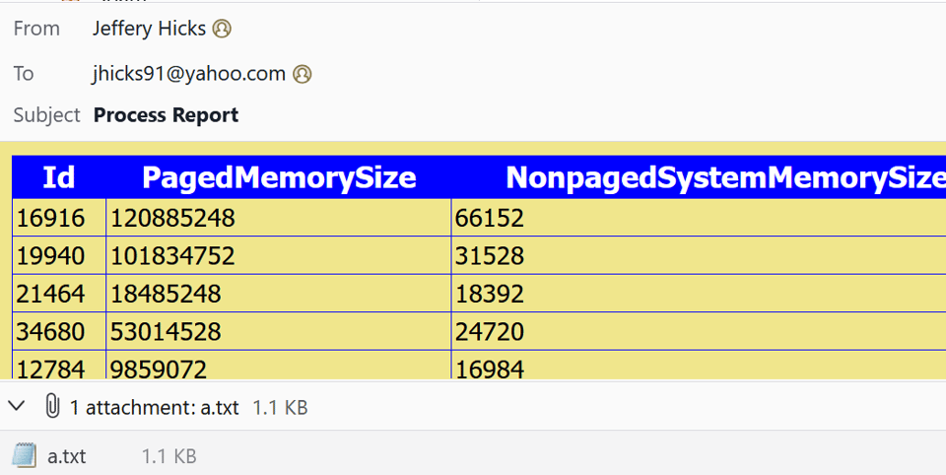Click contact icon next to Jeffery Hicks
The width and height of the screenshot is (946, 475).
point(222,29)
